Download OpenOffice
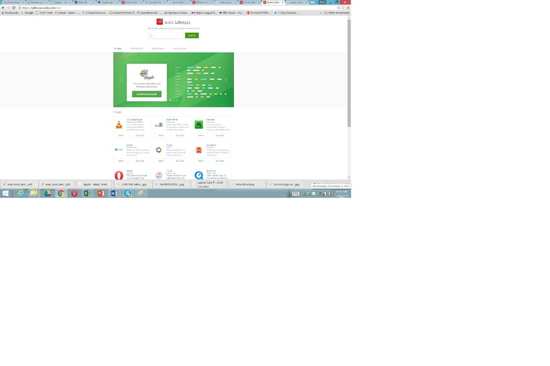This screenshot has height=366, width=550. click(x=180, y=135)
